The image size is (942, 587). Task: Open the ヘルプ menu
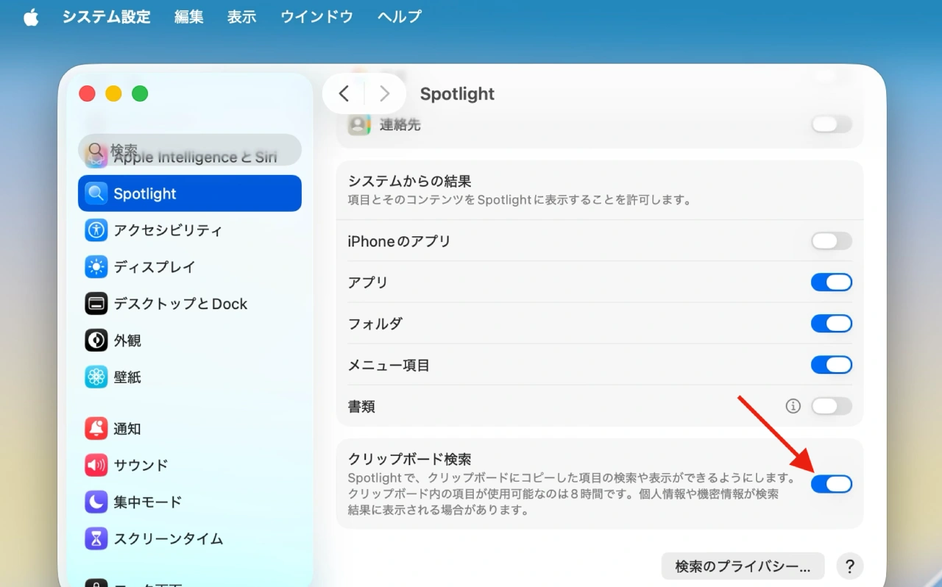(x=399, y=17)
